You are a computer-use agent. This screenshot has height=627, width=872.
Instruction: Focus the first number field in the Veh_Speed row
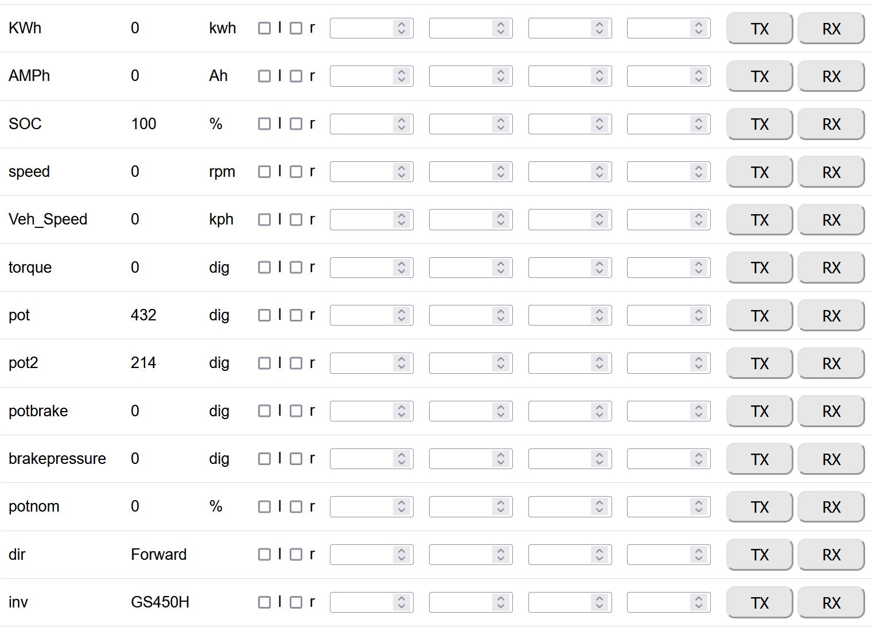363,219
